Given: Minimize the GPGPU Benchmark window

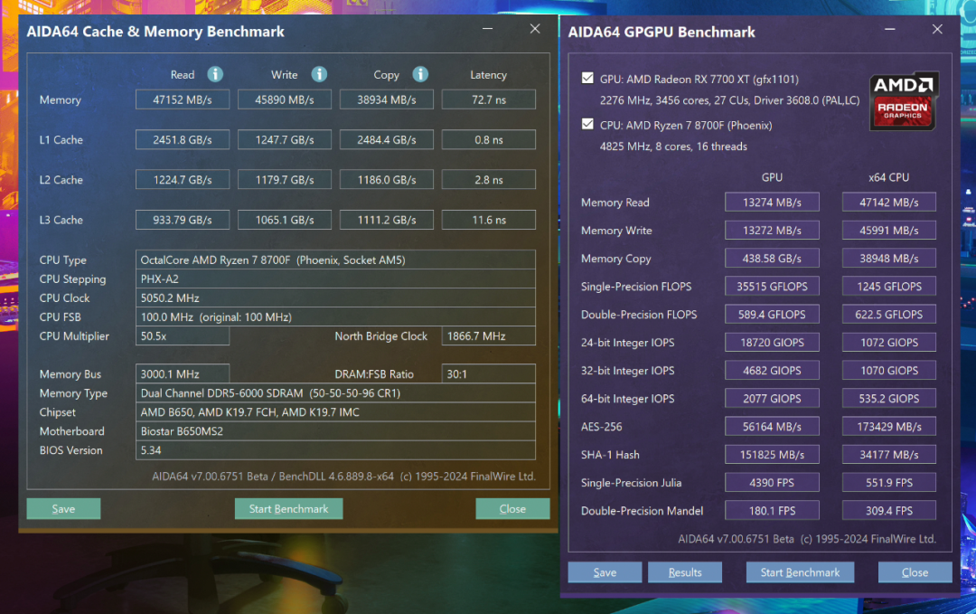Looking at the screenshot, I should (x=890, y=29).
